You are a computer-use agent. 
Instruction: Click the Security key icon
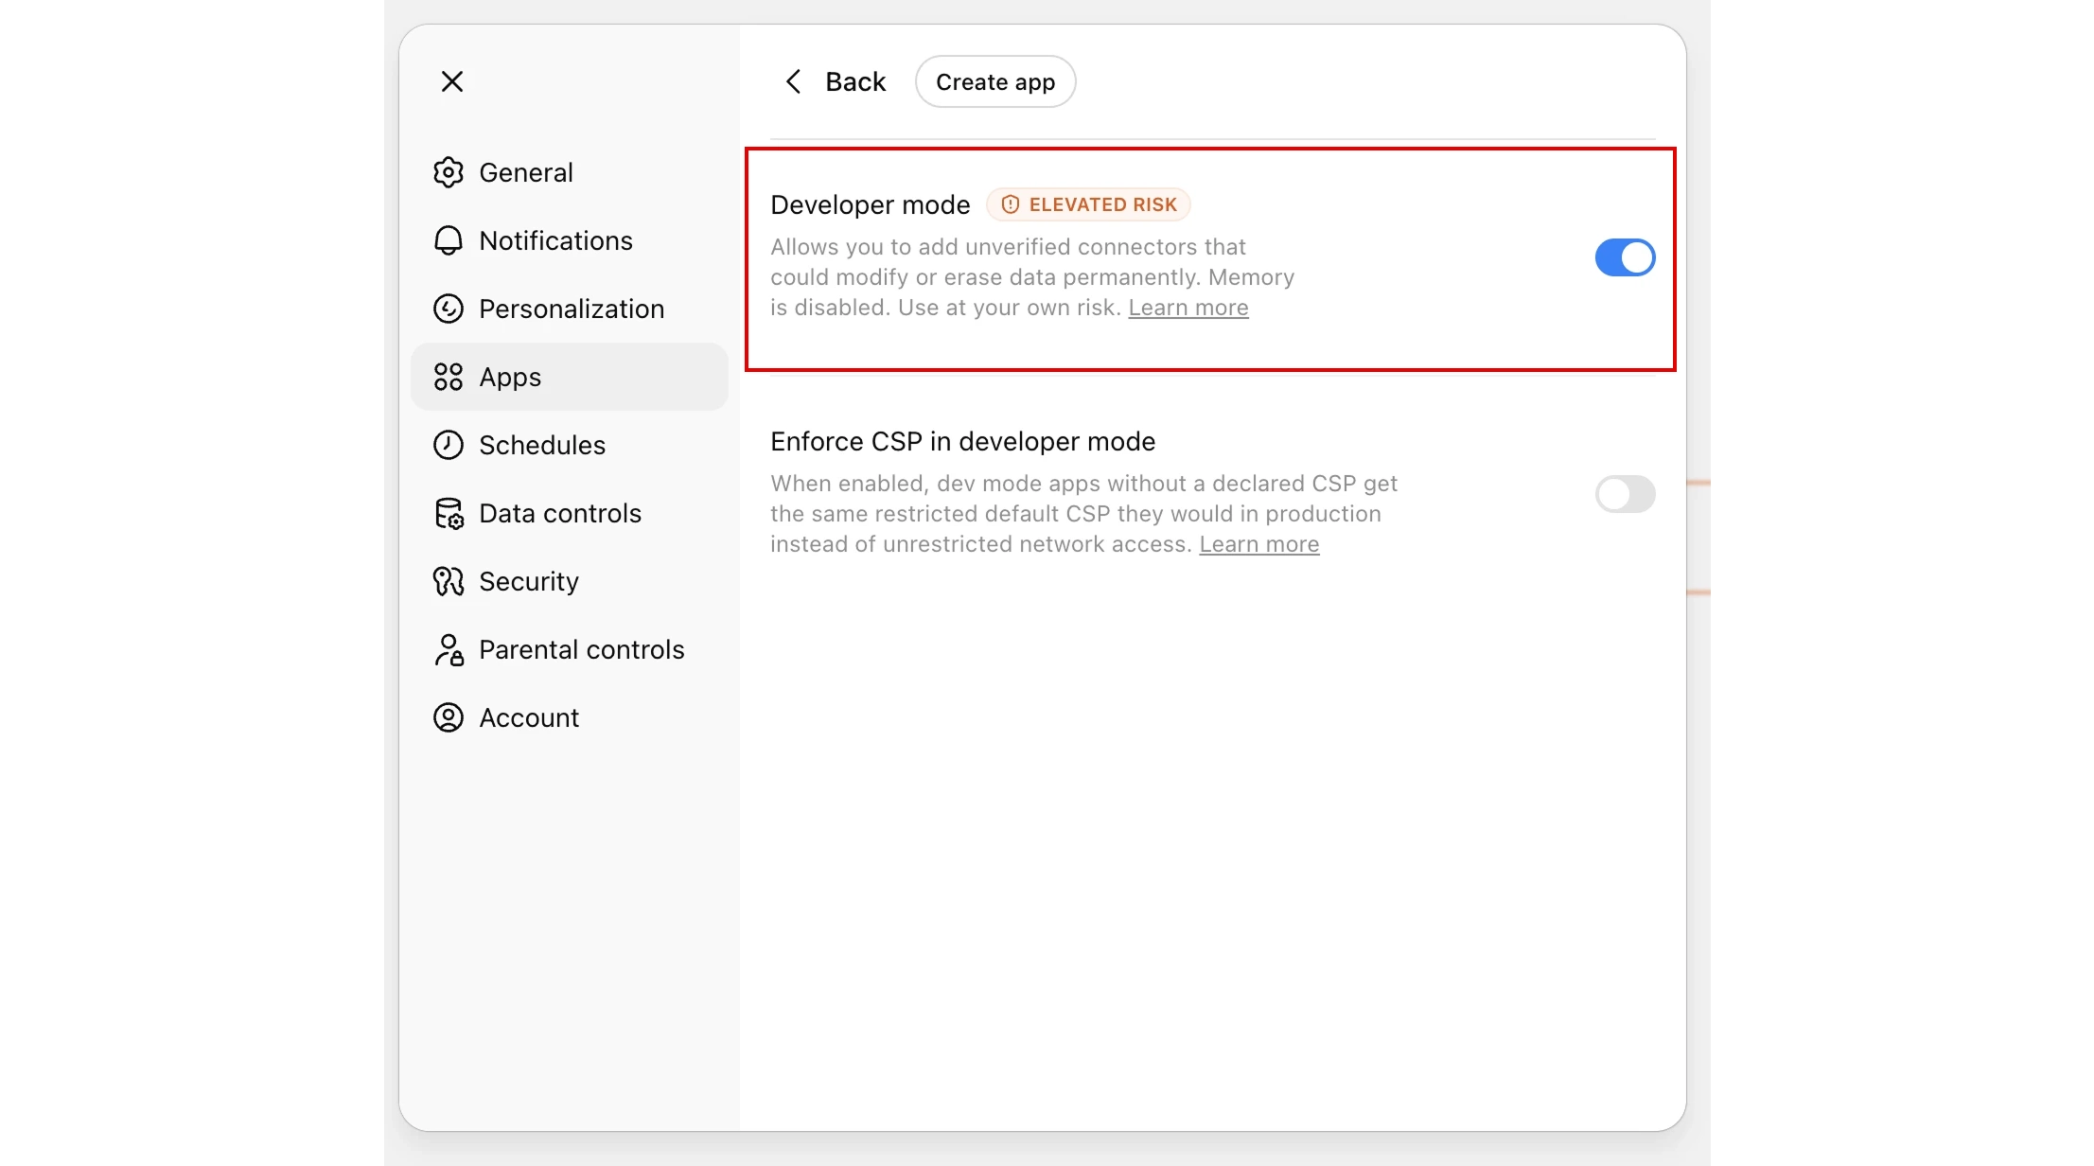449,581
